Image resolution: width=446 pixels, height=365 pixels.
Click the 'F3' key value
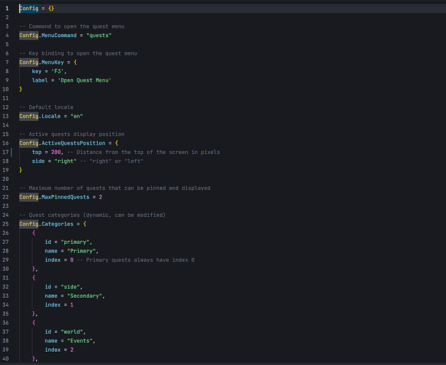pyautogui.click(x=58, y=72)
